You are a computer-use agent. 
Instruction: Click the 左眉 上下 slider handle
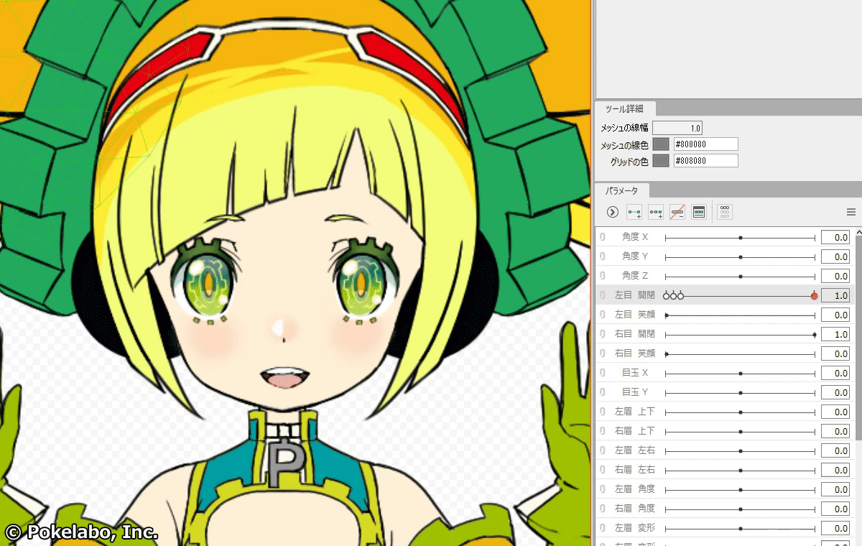pos(741,412)
